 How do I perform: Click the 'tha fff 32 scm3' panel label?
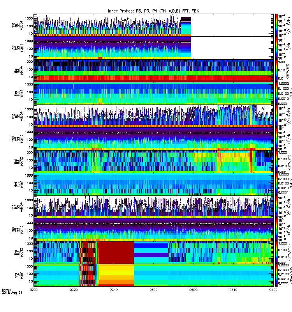coord(17,48)
